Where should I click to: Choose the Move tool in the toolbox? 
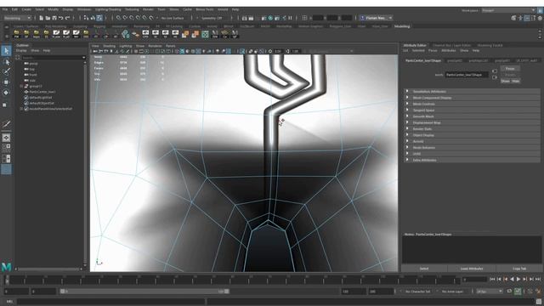[6, 82]
